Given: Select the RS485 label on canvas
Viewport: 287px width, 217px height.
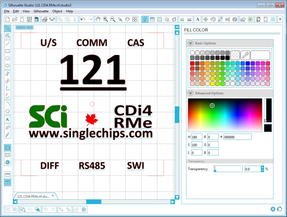Looking at the screenshot, I should [92, 166].
